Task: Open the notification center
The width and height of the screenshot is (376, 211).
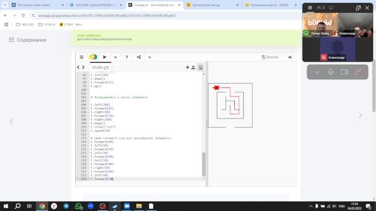Action: pyautogui.click(x=368, y=206)
